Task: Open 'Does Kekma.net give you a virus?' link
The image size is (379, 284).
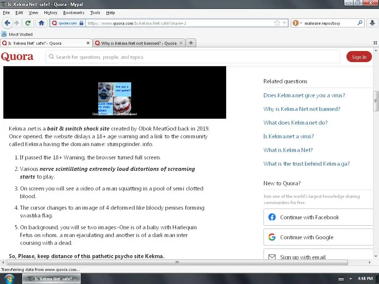Action: 304,95
